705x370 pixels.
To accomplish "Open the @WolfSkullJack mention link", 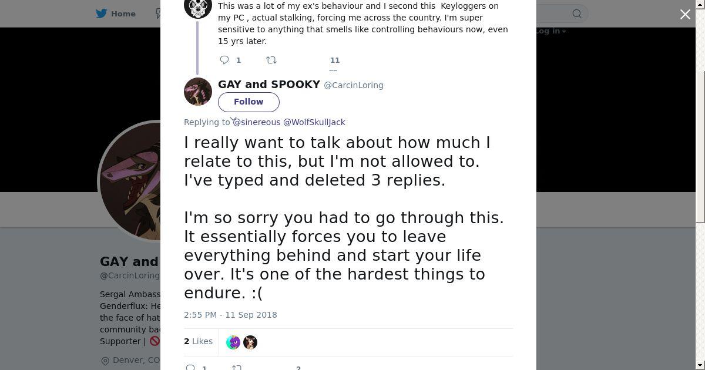I will tap(314, 122).
